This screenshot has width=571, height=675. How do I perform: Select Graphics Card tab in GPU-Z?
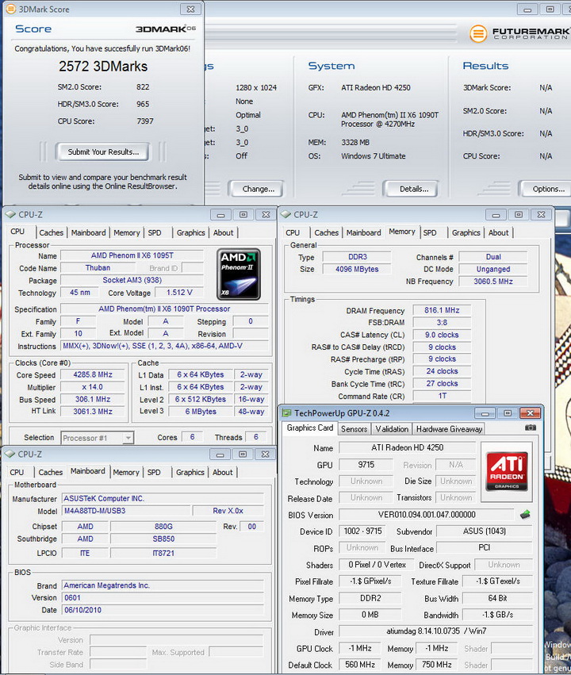tap(310, 428)
